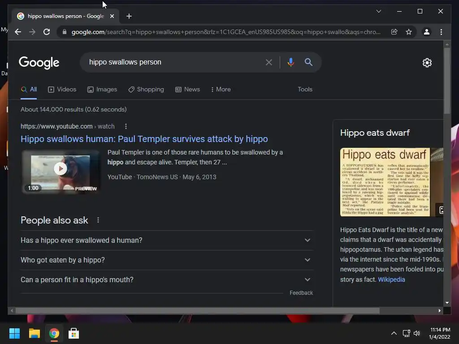
Task: Open the tab search chevron in title bar
Action: [x=378, y=11]
